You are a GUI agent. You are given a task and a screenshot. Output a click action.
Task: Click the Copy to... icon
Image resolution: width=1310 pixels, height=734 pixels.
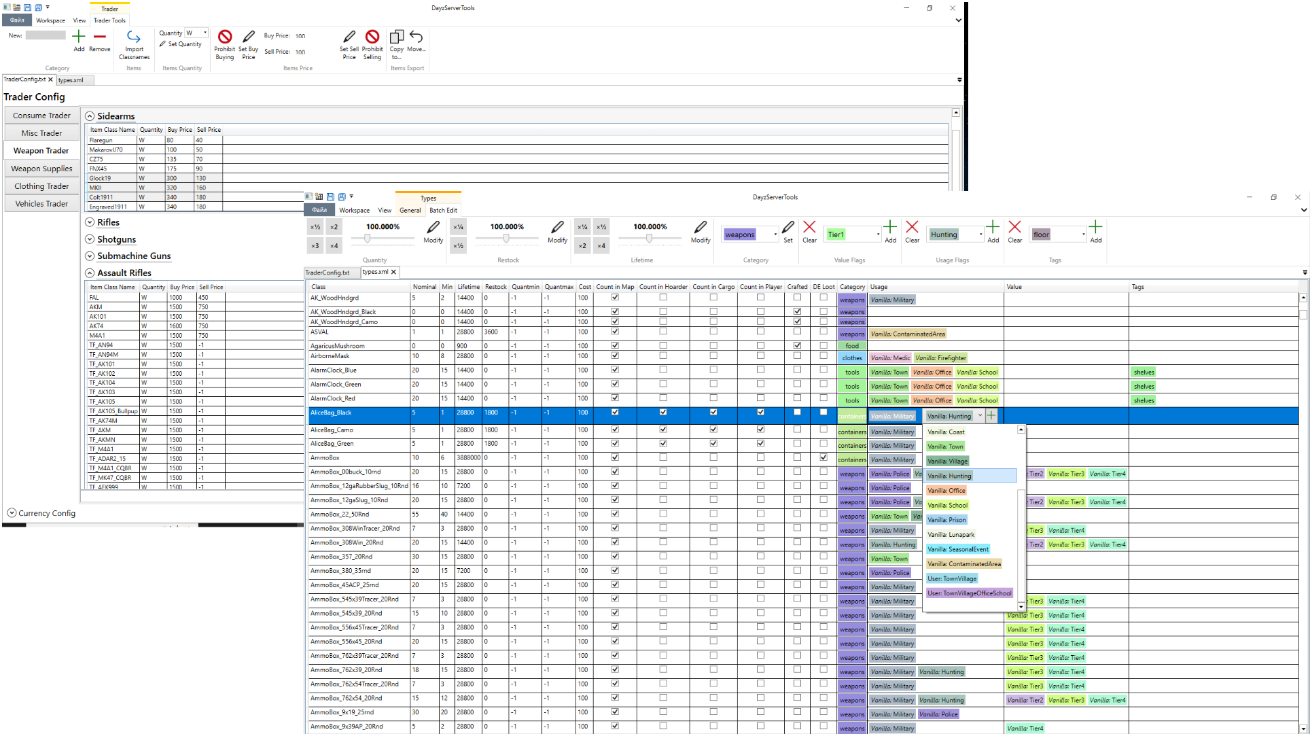tap(397, 37)
